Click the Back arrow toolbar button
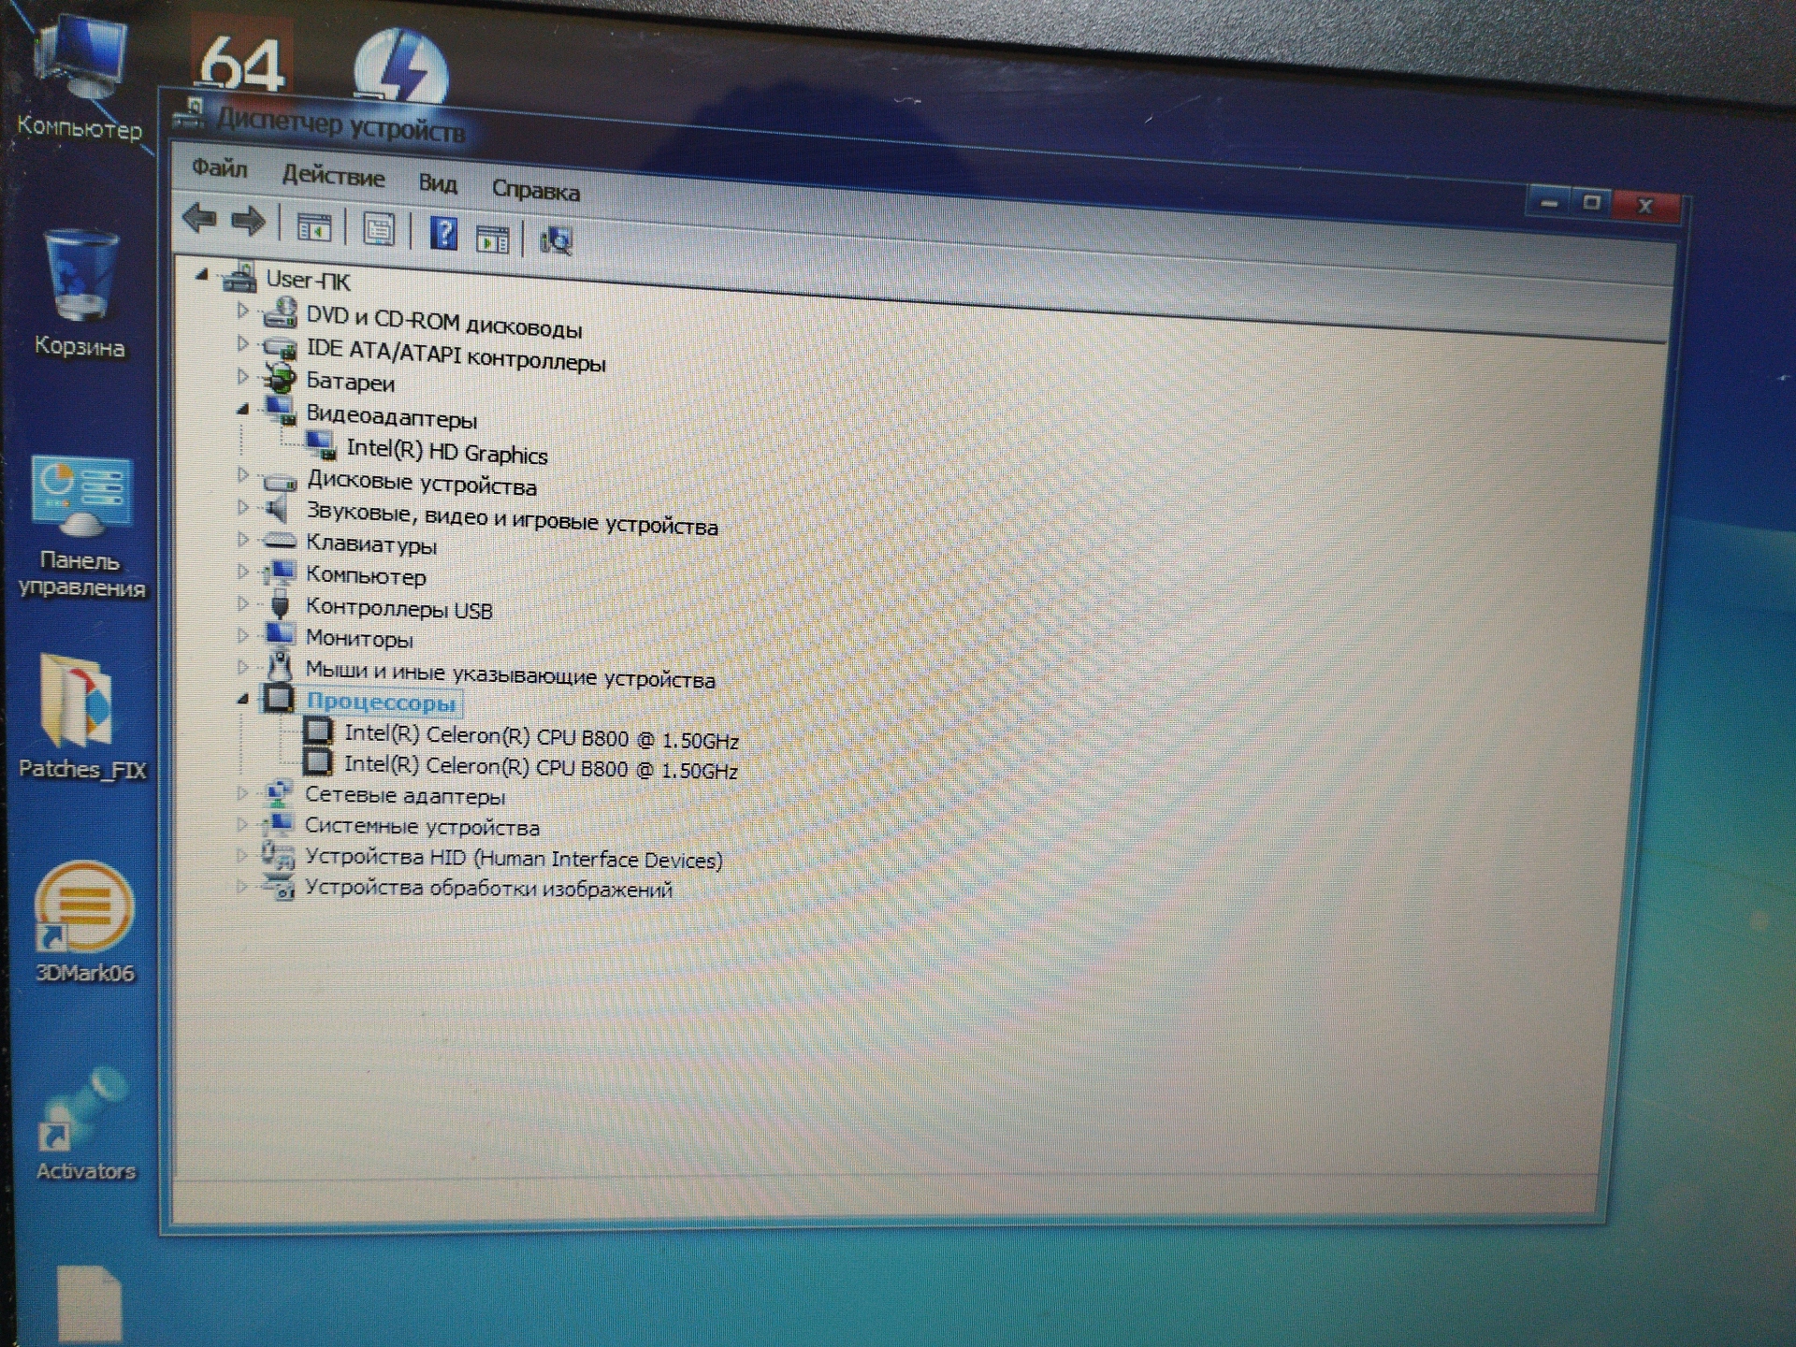 click(x=199, y=220)
